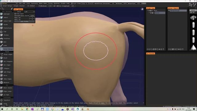
Task: Open the Default dropdown in the toolbar
Action: coord(35,6)
